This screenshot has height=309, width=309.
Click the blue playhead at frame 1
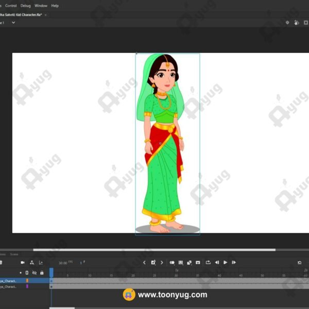click(51, 272)
